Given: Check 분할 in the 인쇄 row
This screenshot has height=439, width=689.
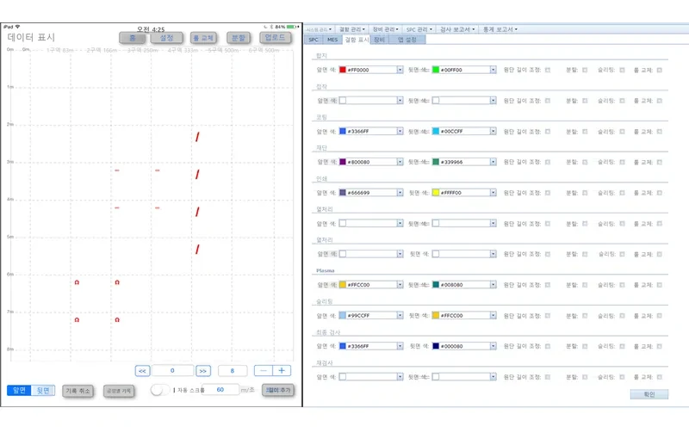Looking at the screenshot, I should (585, 193).
